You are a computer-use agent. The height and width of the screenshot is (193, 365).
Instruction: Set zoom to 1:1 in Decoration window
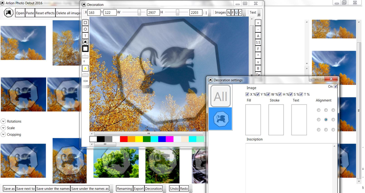click(258, 42)
